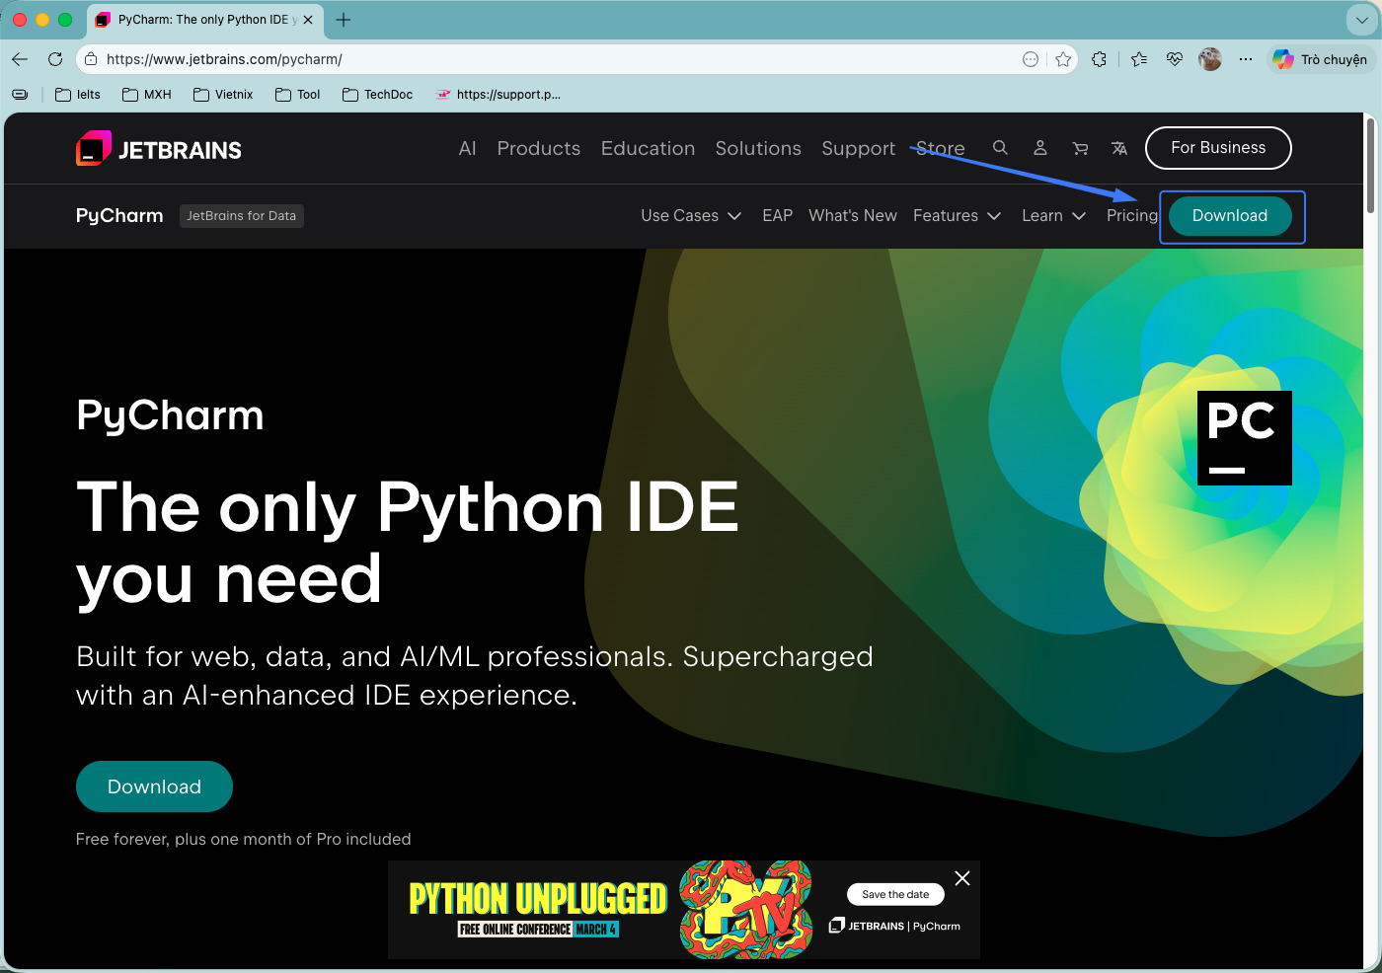Click the hero section Download button
Screen dimensions: 1382x973
tap(154, 786)
